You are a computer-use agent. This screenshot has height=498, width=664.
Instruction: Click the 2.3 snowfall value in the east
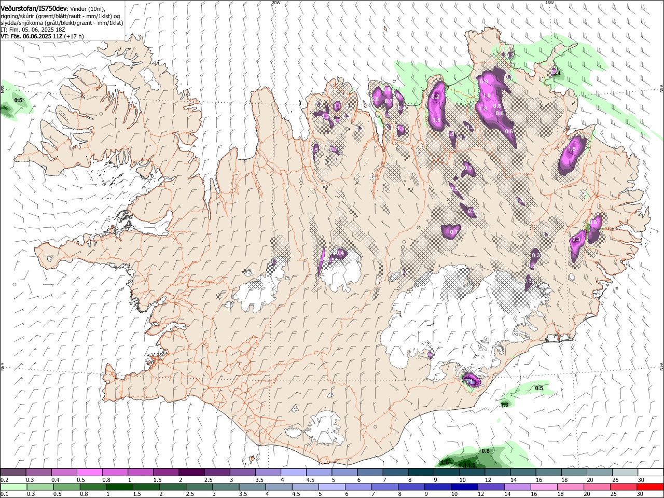pyautogui.click(x=576, y=240)
